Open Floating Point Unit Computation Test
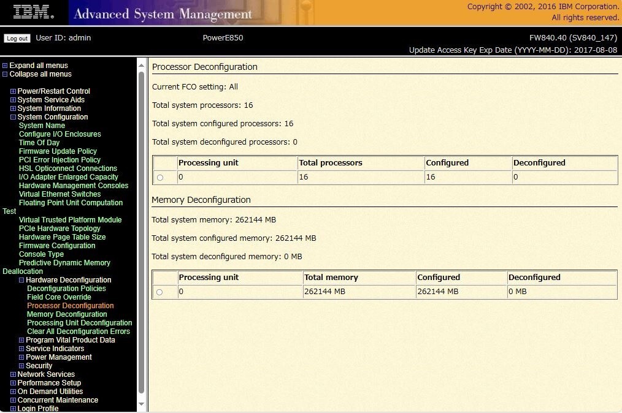Image resolution: width=622 pixels, height=413 pixels. coord(71,203)
